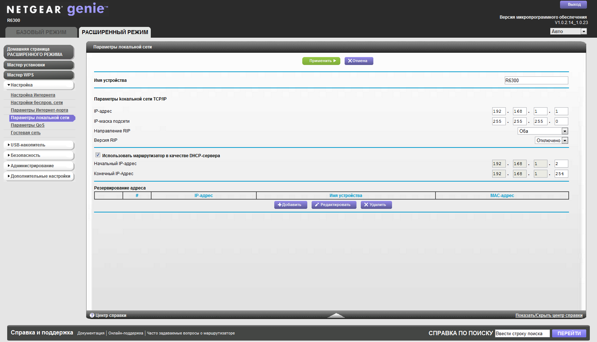
Task: Collapse the Настройка sidebar section
Action: [39, 85]
